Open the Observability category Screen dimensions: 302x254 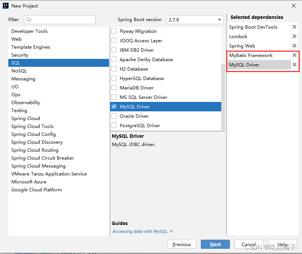[59, 102]
